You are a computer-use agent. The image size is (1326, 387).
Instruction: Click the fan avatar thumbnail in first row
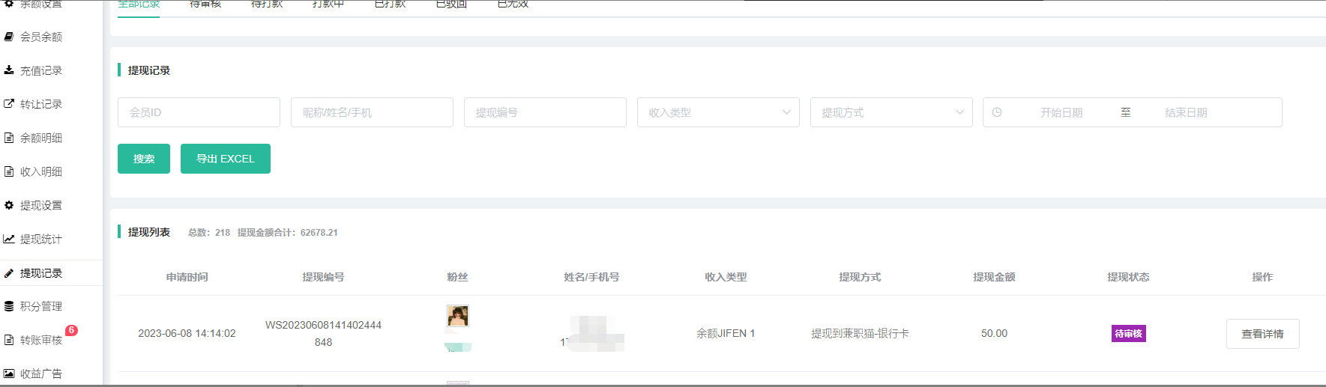[457, 316]
